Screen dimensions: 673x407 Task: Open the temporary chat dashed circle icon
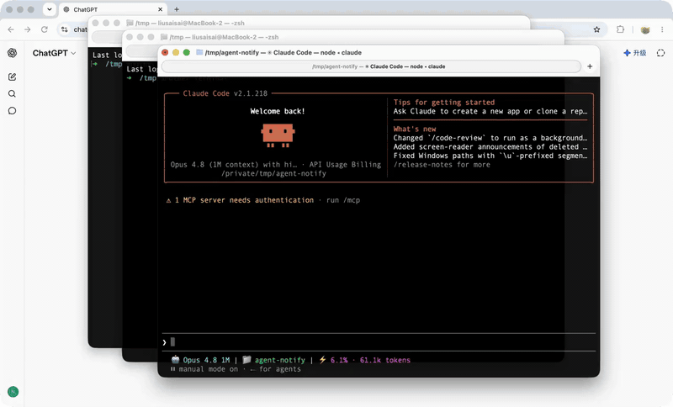click(x=660, y=53)
